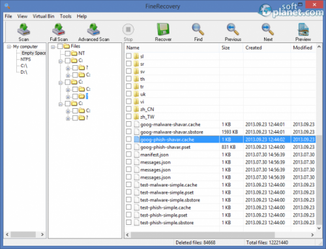Click the folder icon of uk
The image size is (326, 249).
pos(136,94)
